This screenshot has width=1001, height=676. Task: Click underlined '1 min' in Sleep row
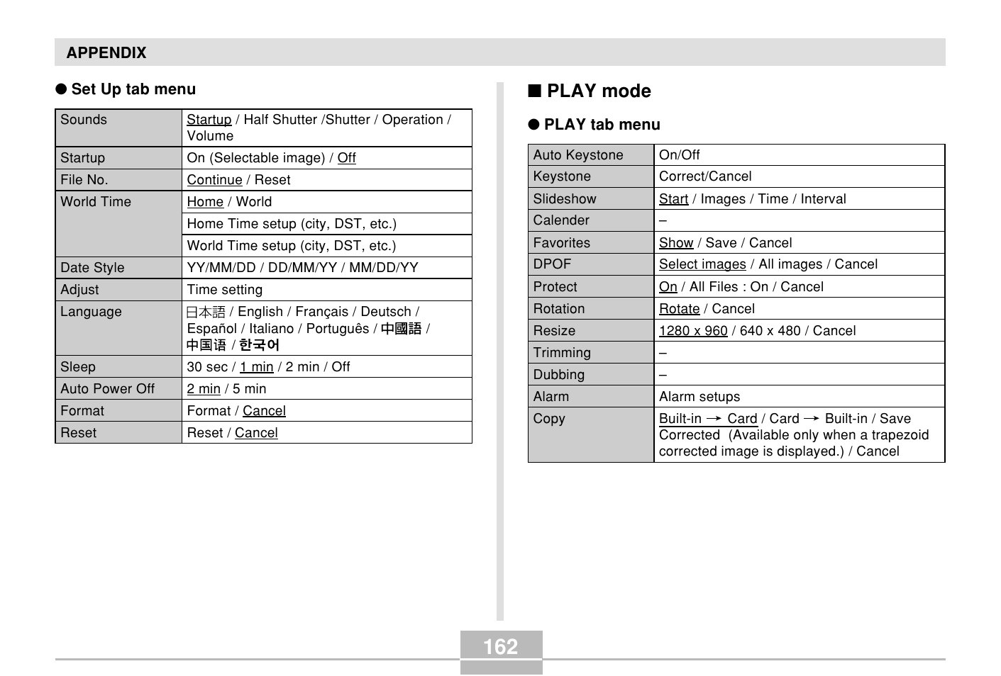click(x=256, y=367)
